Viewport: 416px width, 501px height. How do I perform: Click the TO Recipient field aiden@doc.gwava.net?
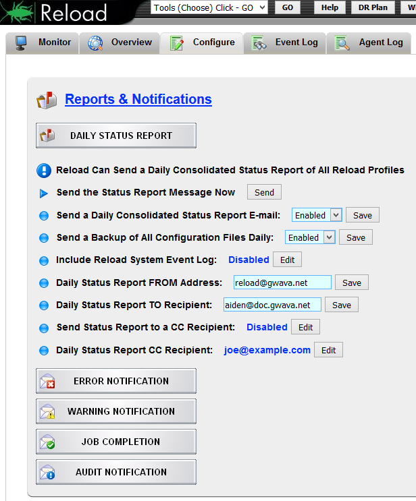(x=272, y=305)
